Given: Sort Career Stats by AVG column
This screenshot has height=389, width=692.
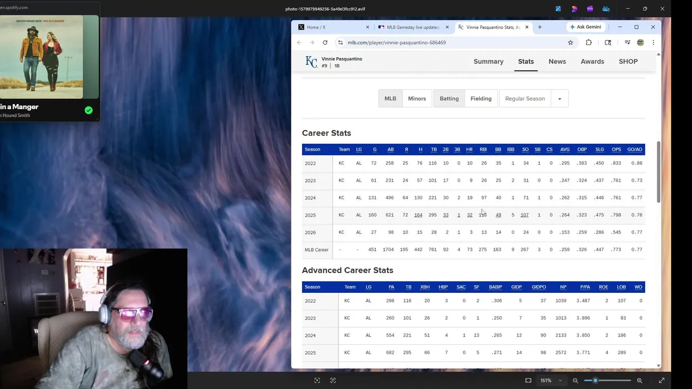Looking at the screenshot, I should (565, 150).
